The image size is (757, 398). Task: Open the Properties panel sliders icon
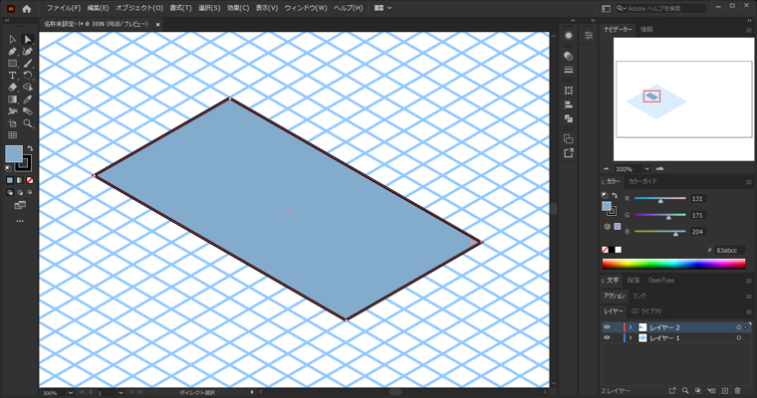[589, 36]
